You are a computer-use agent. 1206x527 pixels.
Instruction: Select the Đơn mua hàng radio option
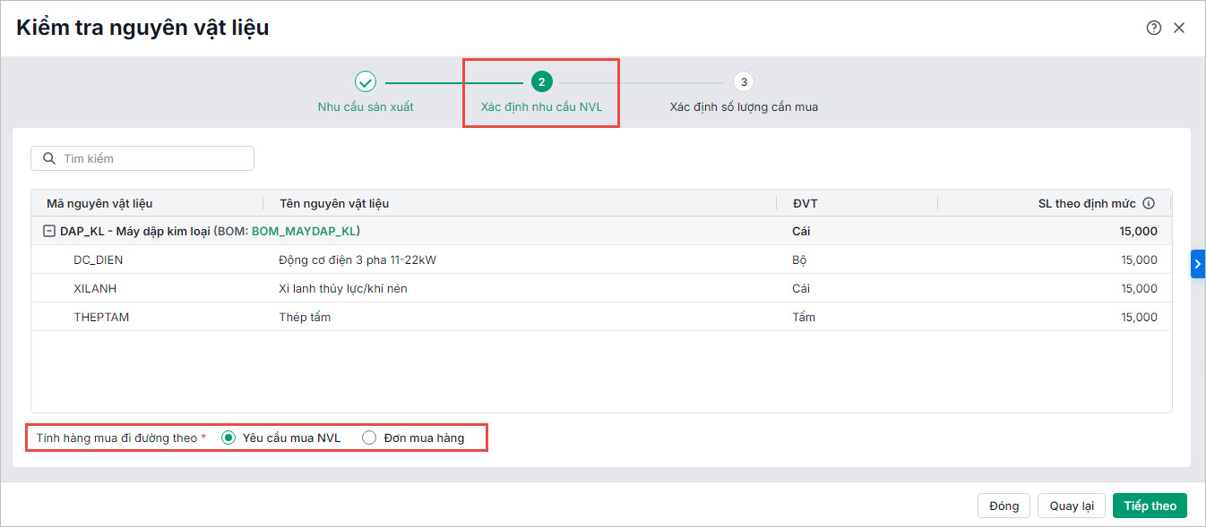[369, 438]
